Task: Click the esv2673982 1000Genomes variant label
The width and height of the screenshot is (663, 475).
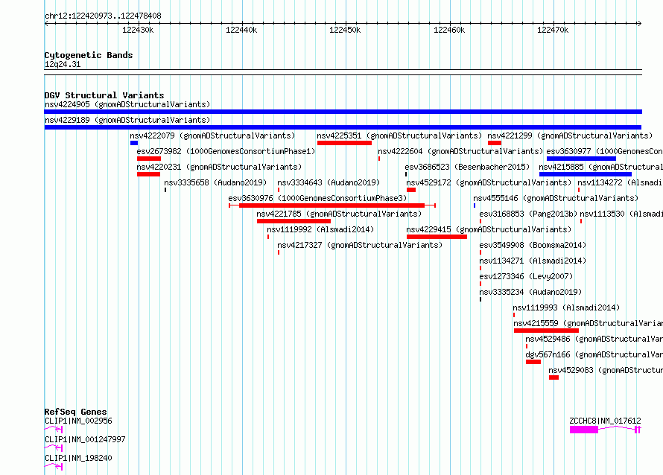Action: [x=226, y=151]
